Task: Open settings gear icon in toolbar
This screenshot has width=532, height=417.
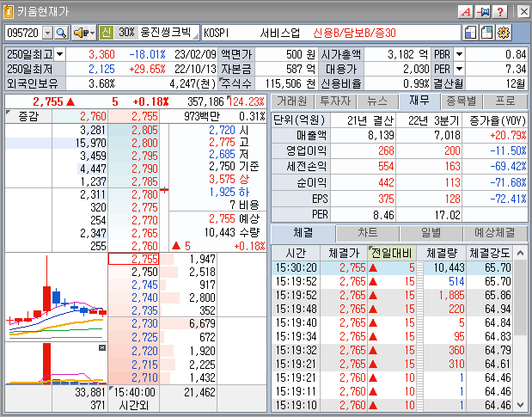Action: [504, 33]
